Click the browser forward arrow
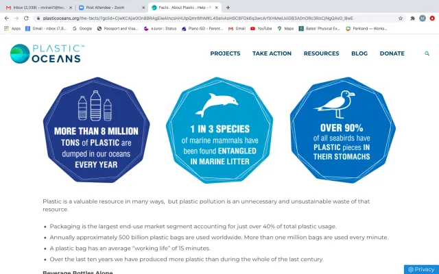 click(16, 18)
